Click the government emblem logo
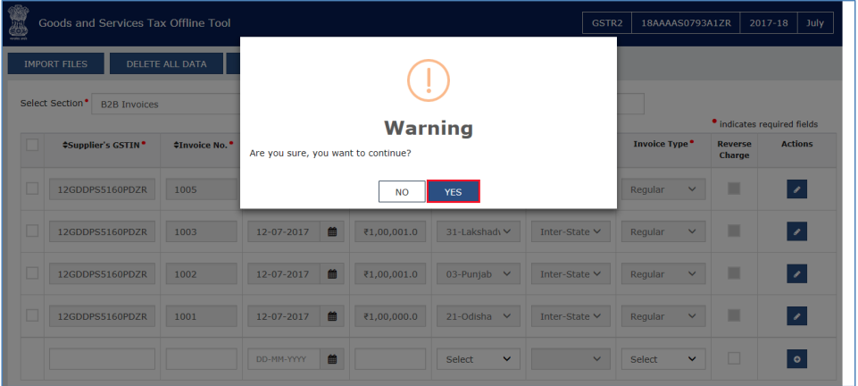 (x=18, y=23)
